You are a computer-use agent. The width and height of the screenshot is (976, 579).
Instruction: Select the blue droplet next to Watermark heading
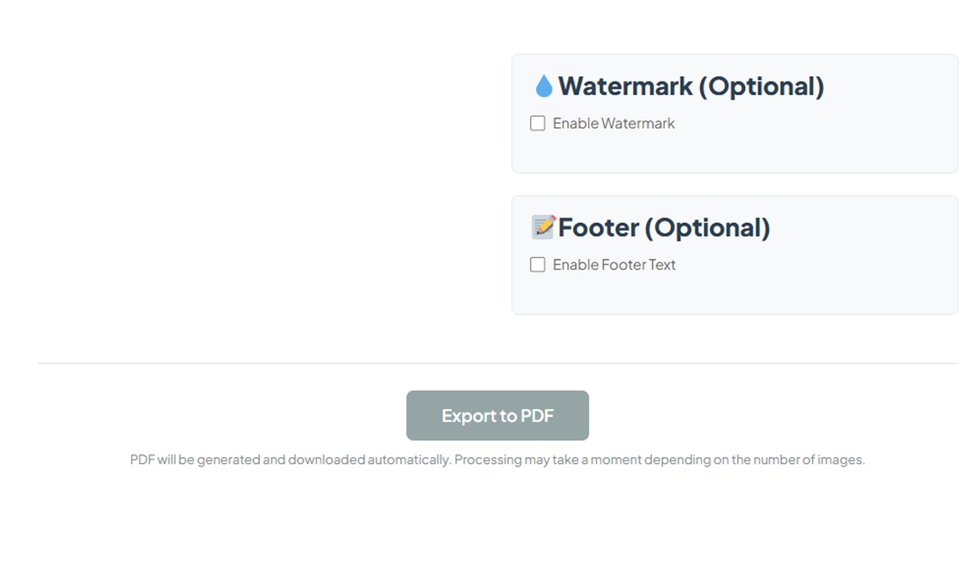544,85
